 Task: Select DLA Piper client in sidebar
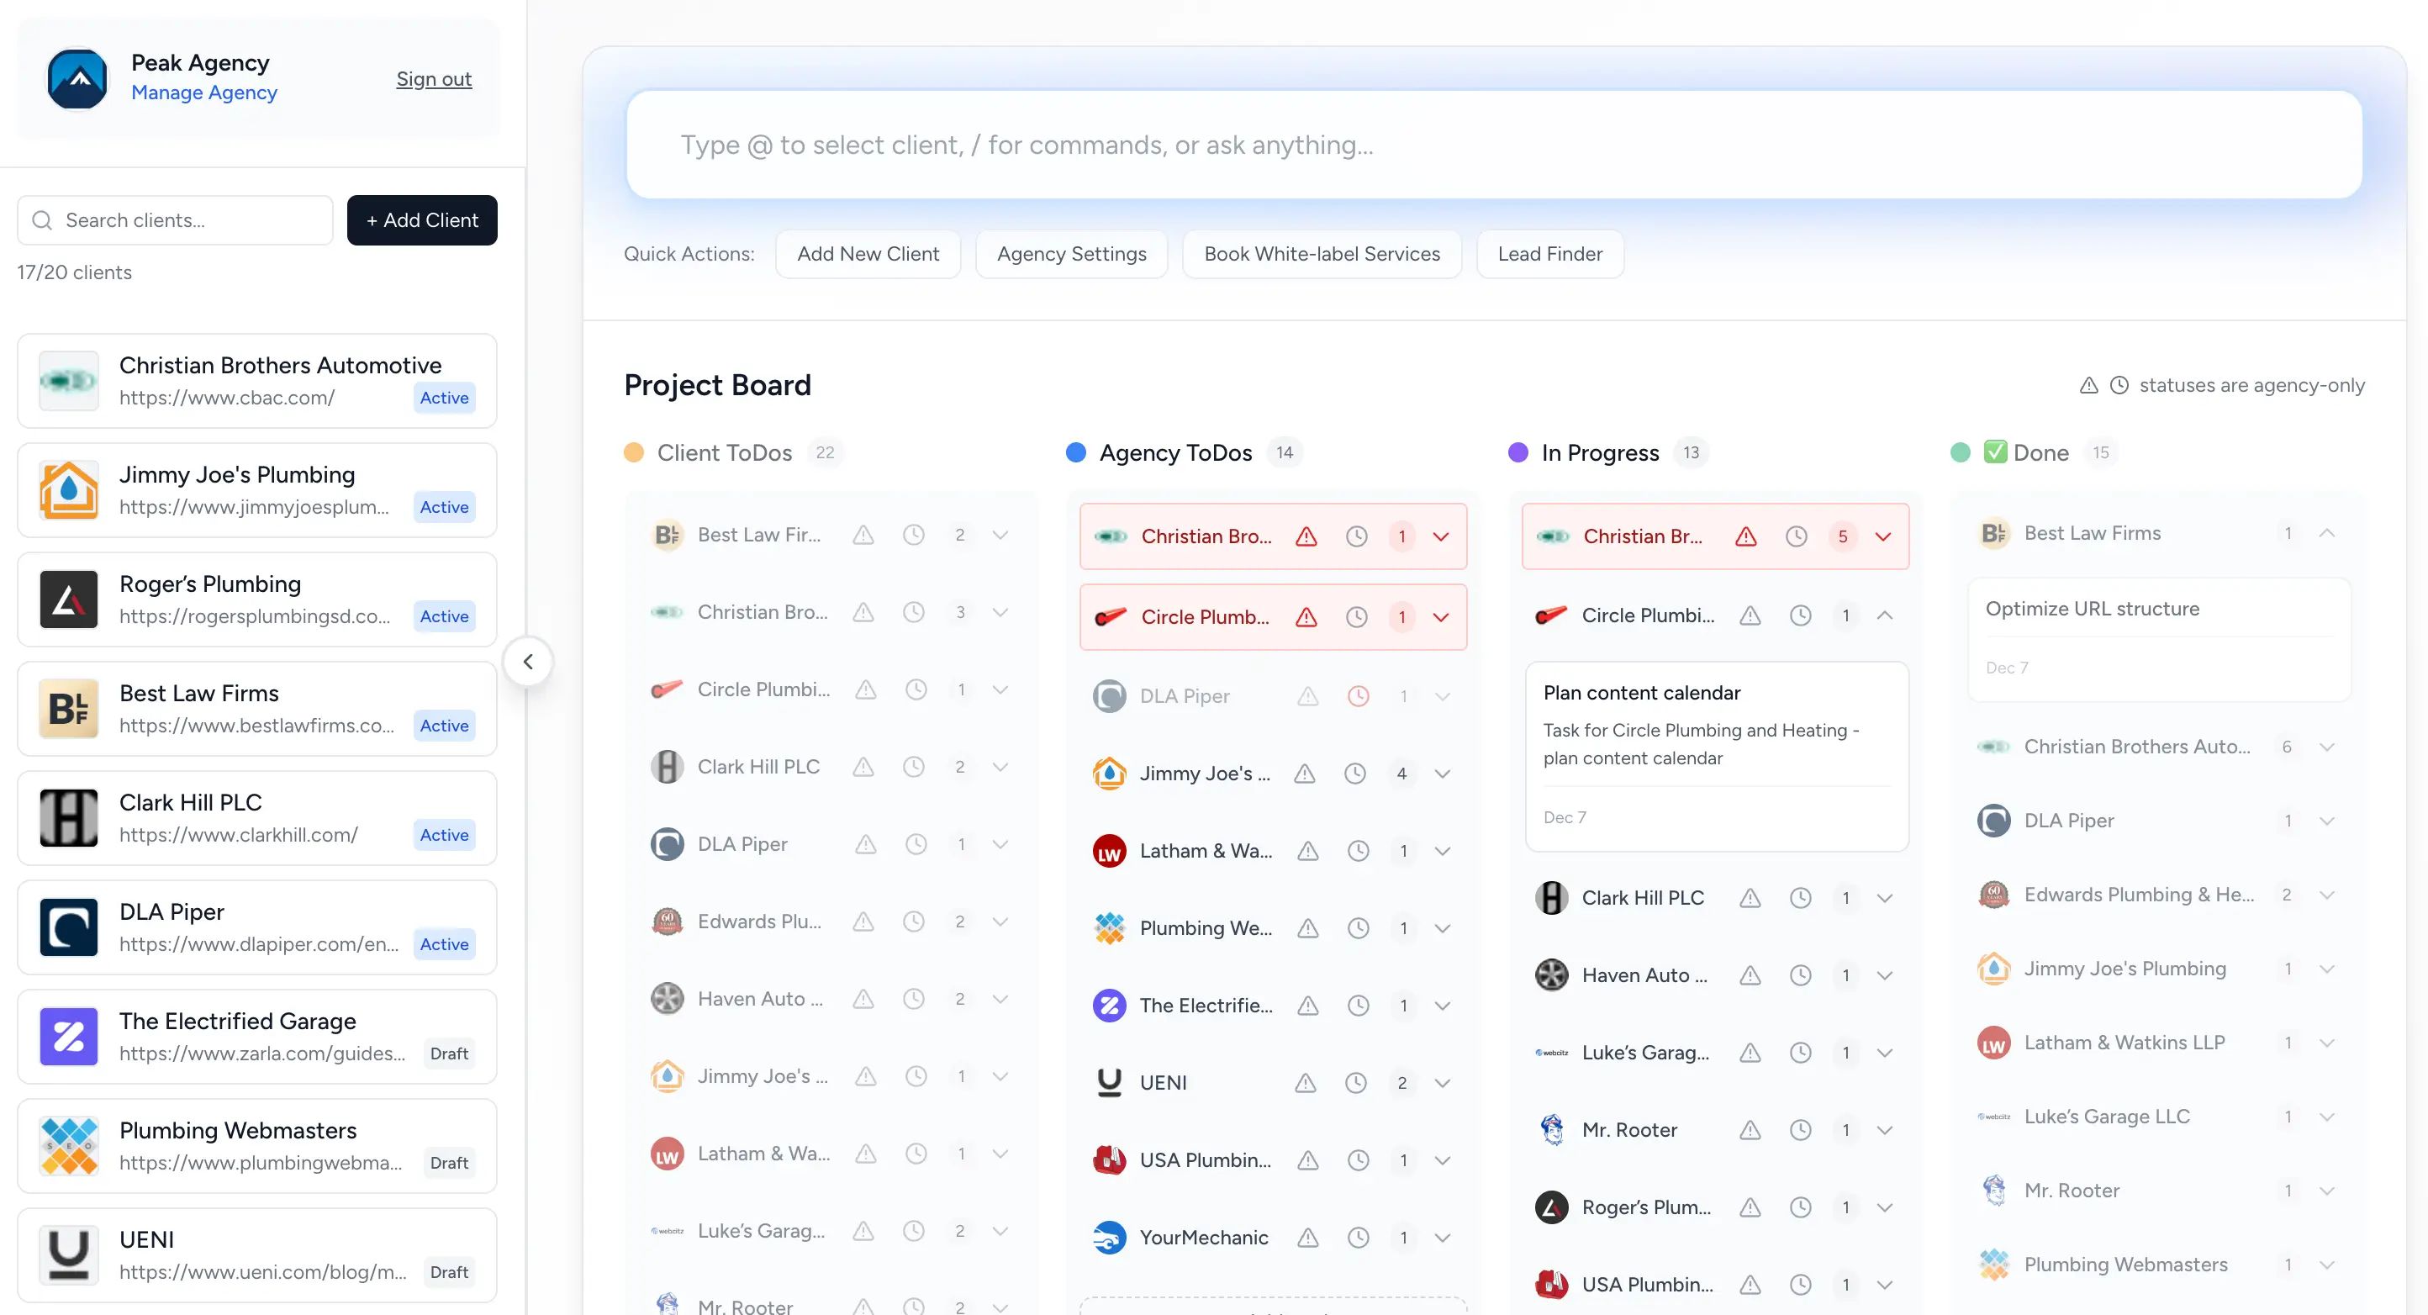click(x=257, y=927)
